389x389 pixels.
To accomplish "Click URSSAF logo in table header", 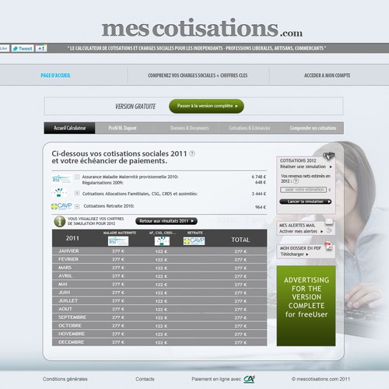I will [x=162, y=241].
